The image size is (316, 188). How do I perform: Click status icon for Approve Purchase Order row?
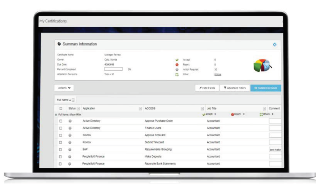click(70, 121)
